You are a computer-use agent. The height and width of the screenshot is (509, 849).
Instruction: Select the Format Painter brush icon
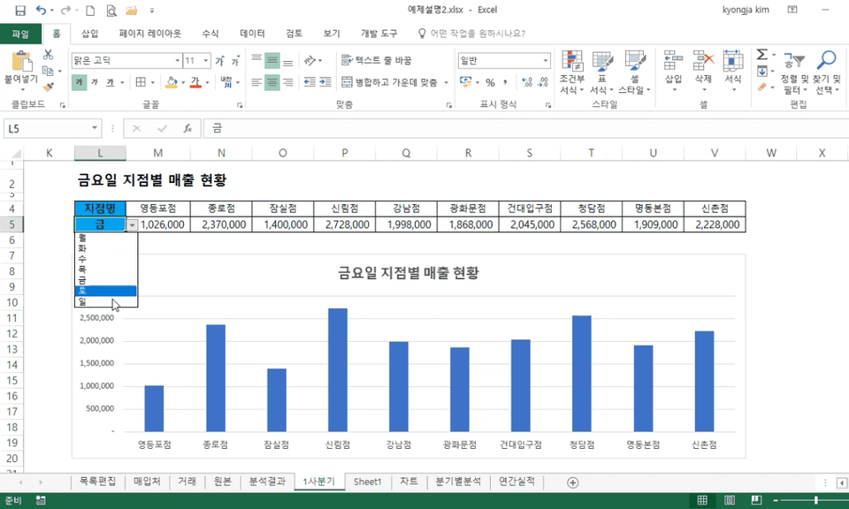[48, 87]
